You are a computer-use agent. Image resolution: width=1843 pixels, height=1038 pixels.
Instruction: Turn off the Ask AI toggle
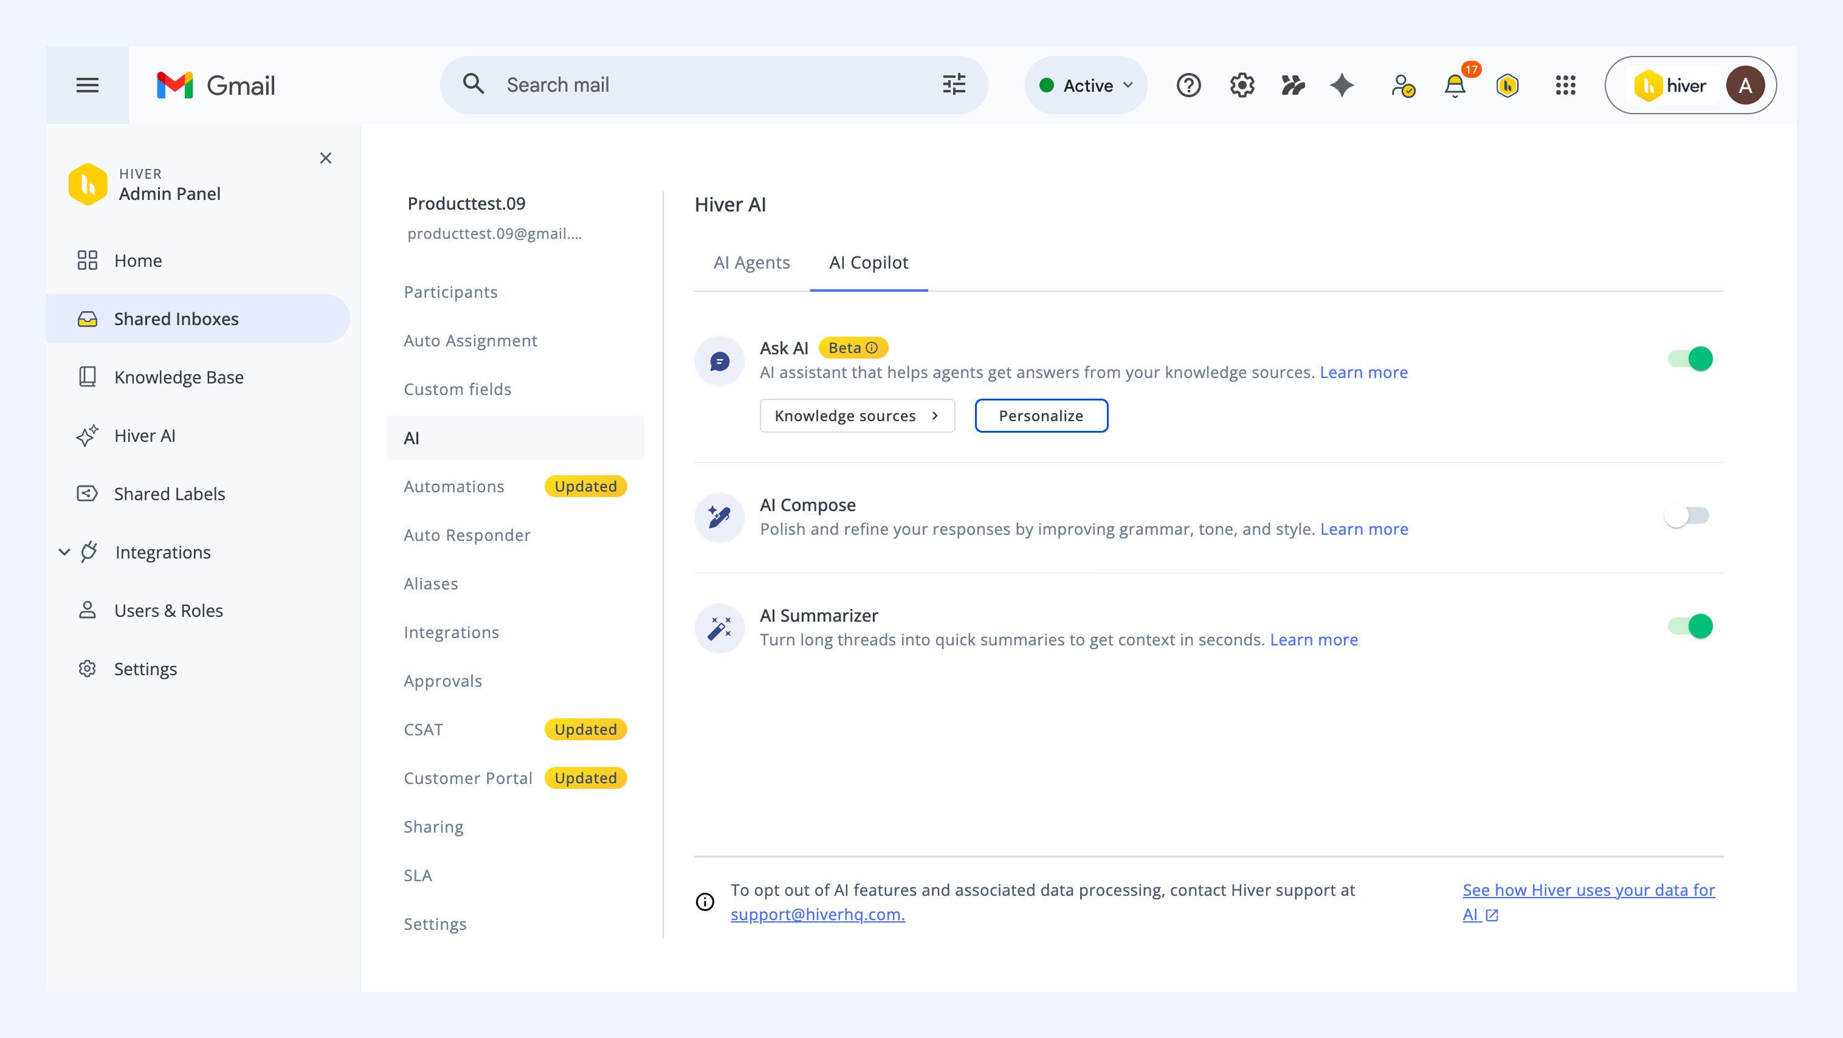1690,359
